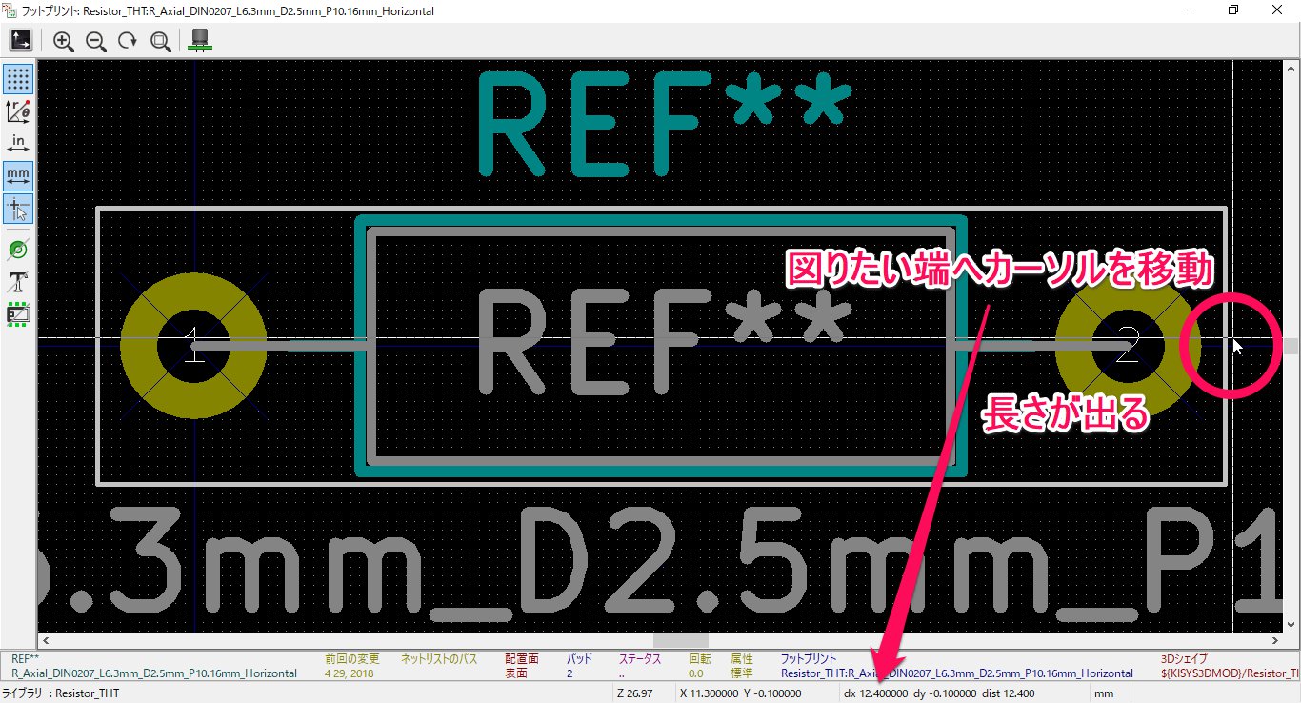Viewport: 1301px width, 703px height.
Task: Zoom to fit the footprint on screen
Action: pyautogui.click(x=161, y=41)
